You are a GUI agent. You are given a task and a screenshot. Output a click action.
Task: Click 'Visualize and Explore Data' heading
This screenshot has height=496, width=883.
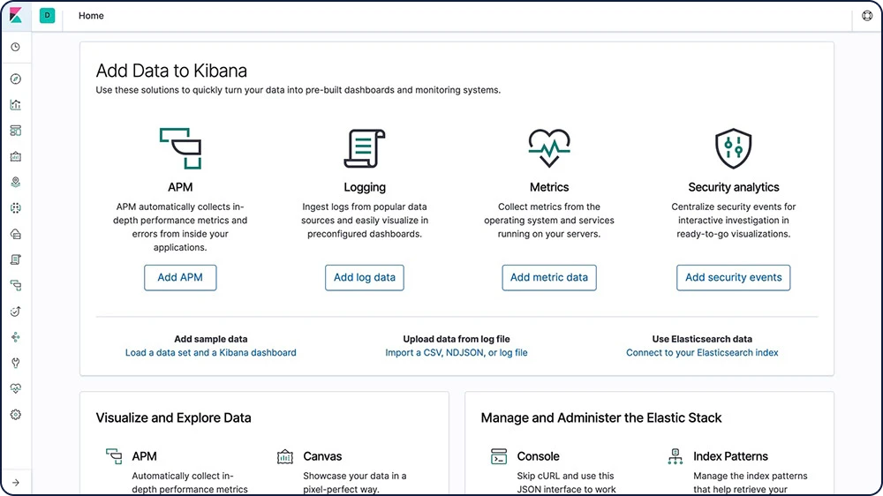173,417
